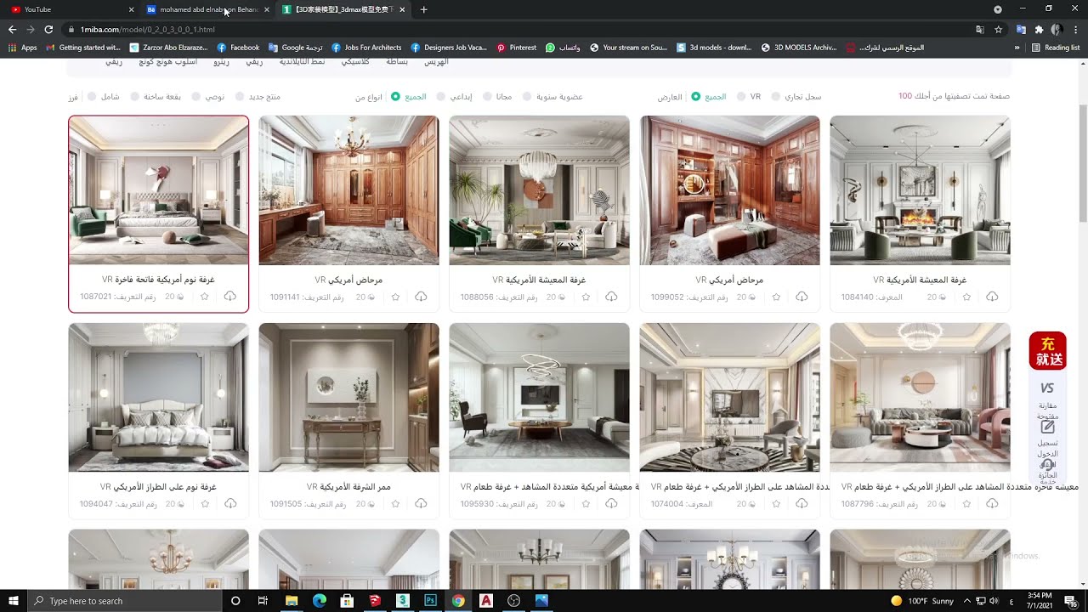Show hidden system tray icons

966,601
